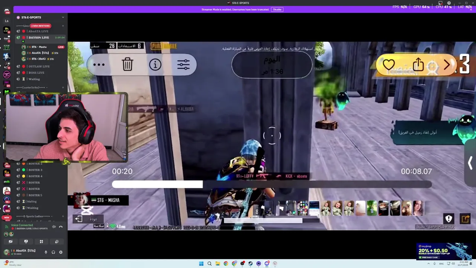
Task: Open the adjustment sliders icon
Action: [183, 64]
